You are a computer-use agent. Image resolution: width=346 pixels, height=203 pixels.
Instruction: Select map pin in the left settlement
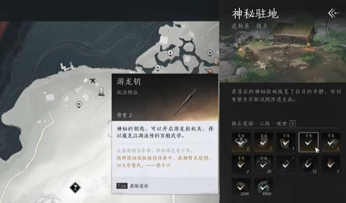tap(79, 105)
